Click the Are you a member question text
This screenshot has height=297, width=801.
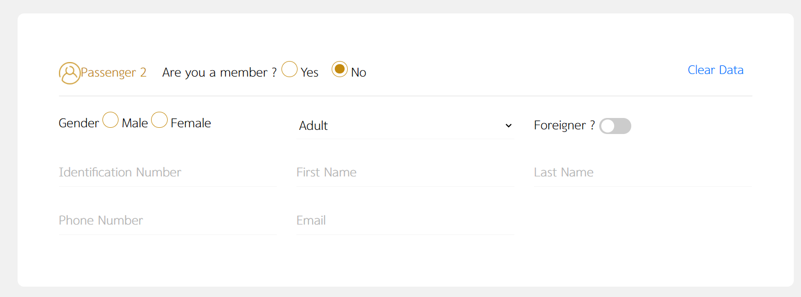219,72
